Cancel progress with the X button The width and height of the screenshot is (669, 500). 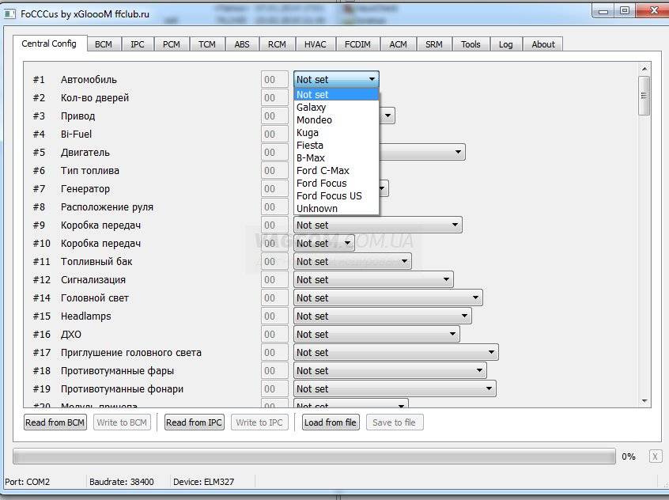(655, 456)
